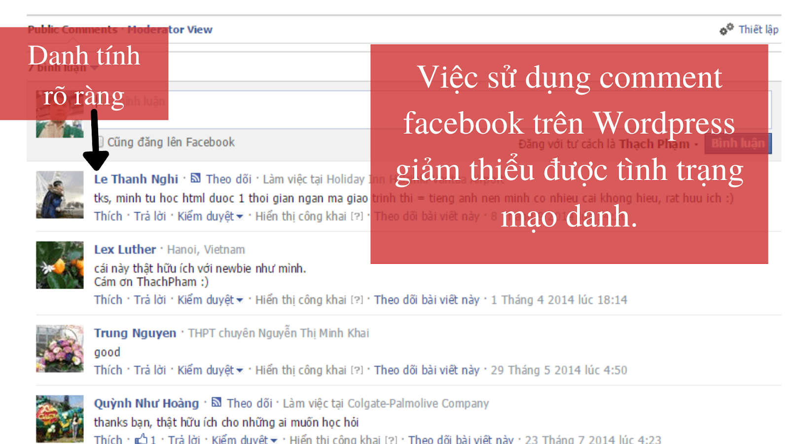Click Lex Luther's orange fruit avatar
Screen dimensions: 789x444
(x=60, y=265)
